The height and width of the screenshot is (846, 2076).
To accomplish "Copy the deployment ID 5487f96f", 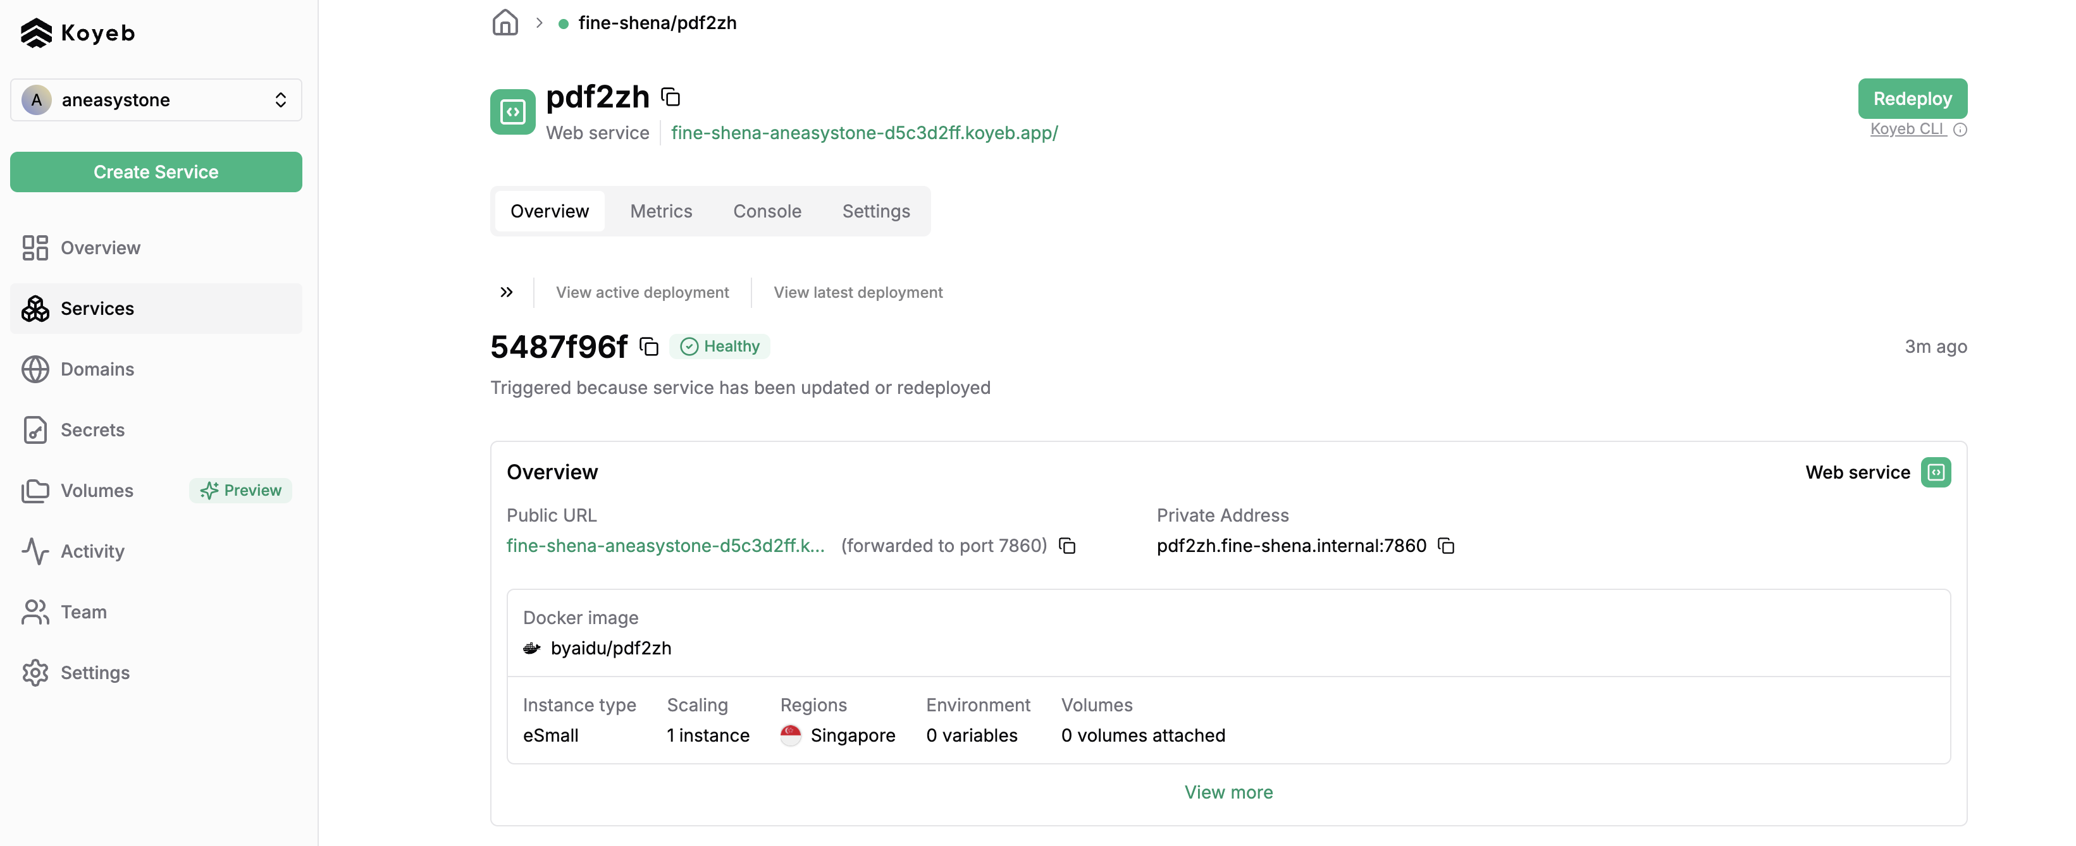I will point(649,347).
